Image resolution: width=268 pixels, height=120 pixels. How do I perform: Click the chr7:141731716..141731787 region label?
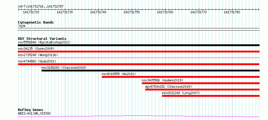tap(41, 6)
